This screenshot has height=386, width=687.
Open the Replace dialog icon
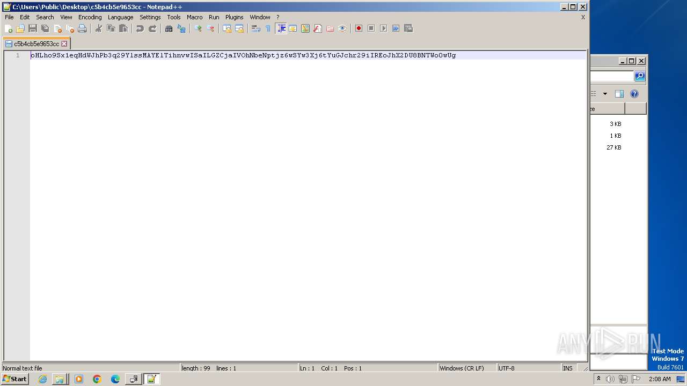181,28
